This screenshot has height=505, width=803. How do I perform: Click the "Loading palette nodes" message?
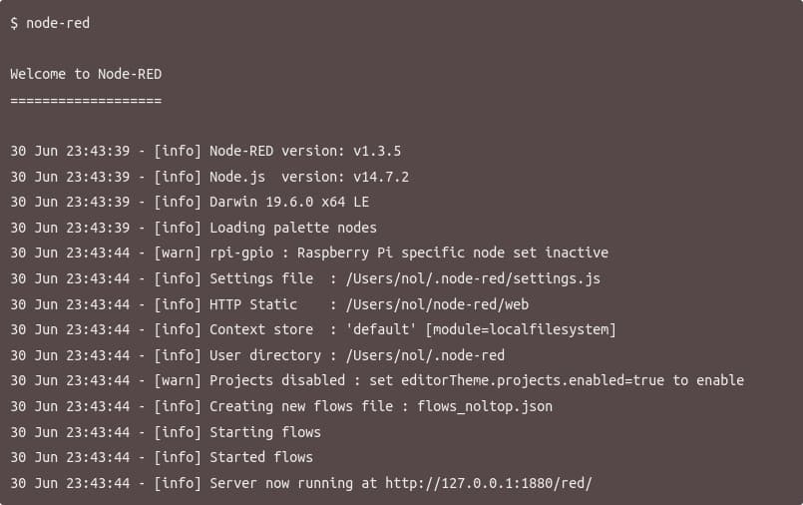point(293,228)
